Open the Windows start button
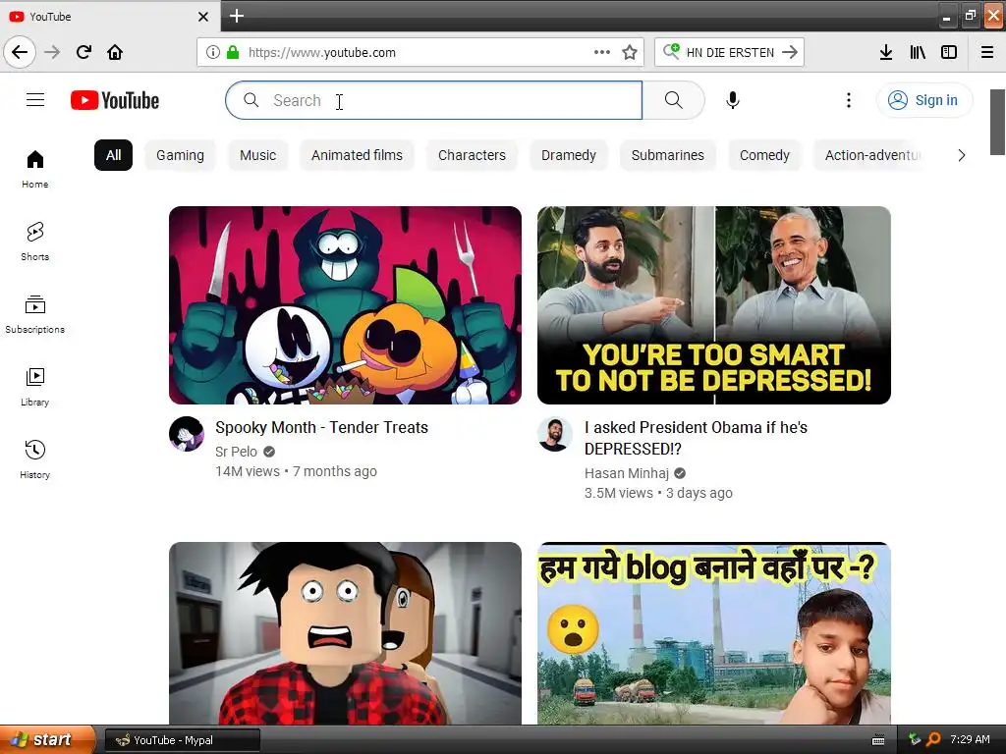The image size is (1006, 754). pyautogui.click(x=47, y=740)
